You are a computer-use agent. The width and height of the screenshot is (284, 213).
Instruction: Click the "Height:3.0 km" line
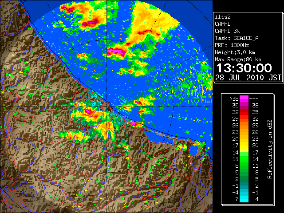pos(235,52)
